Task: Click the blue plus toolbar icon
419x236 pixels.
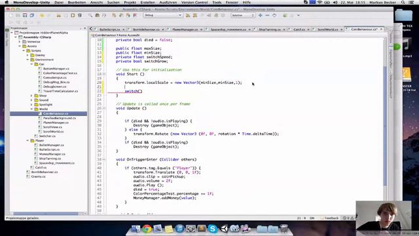Action: (x=261, y=16)
